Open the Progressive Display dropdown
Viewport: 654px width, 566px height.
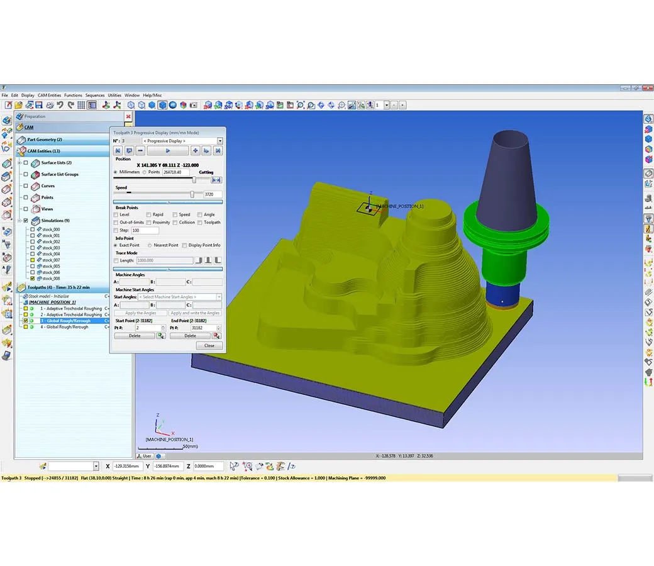[221, 141]
